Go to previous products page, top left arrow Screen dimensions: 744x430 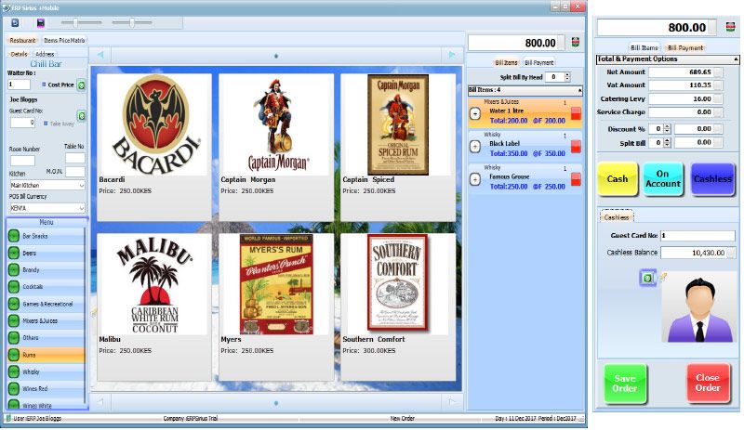pyautogui.click(x=100, y=55)
